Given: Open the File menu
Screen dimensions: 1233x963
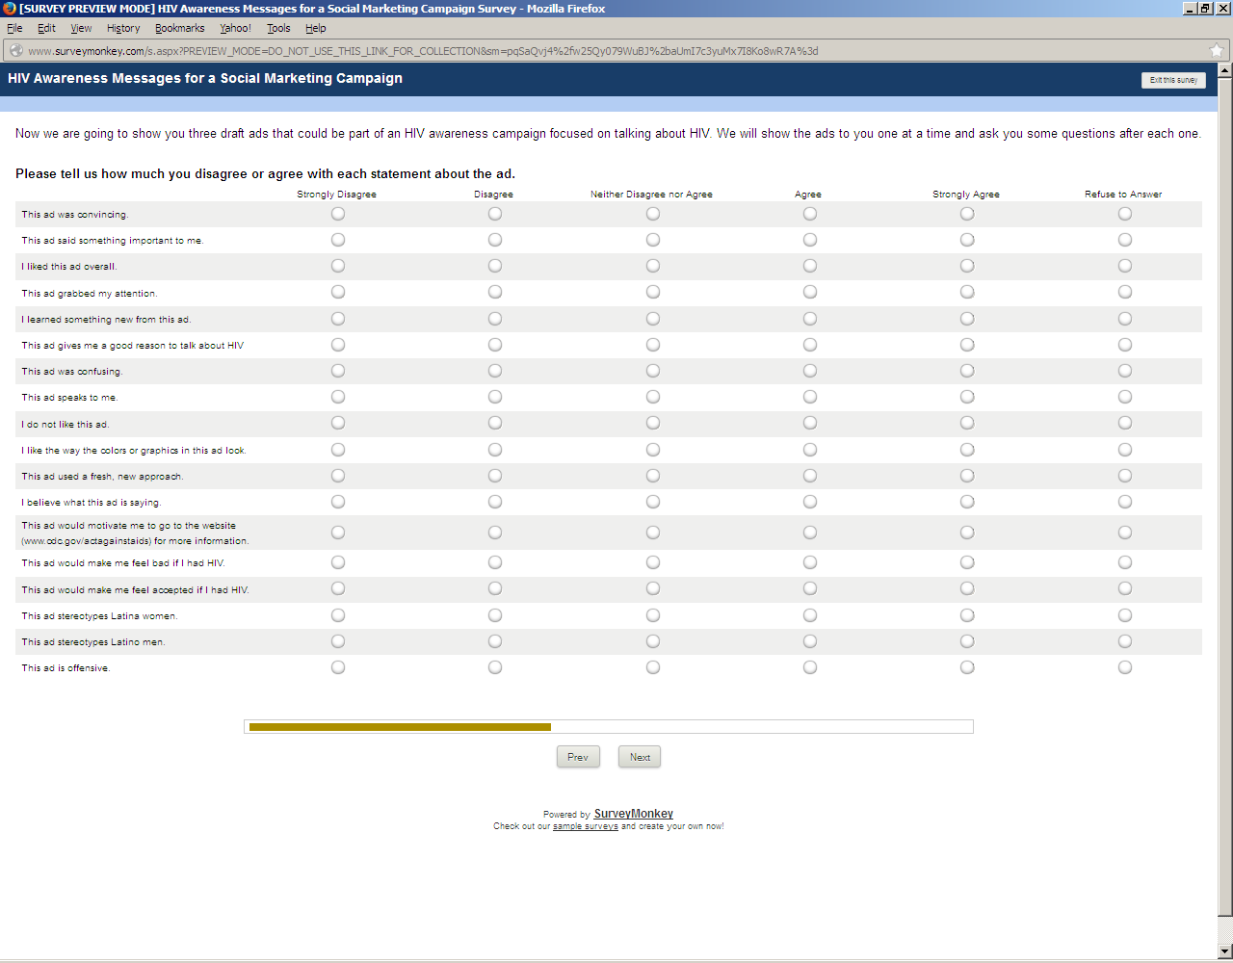Looking at the screenshot, I should click(14, 28).
